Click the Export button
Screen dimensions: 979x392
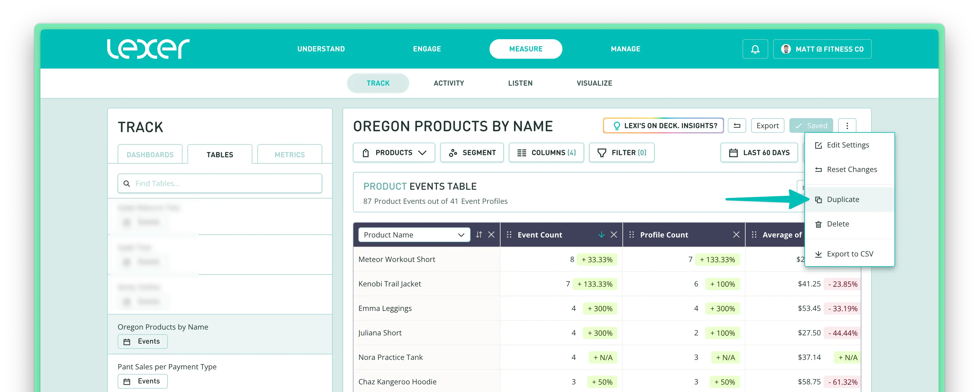(767, 126)
